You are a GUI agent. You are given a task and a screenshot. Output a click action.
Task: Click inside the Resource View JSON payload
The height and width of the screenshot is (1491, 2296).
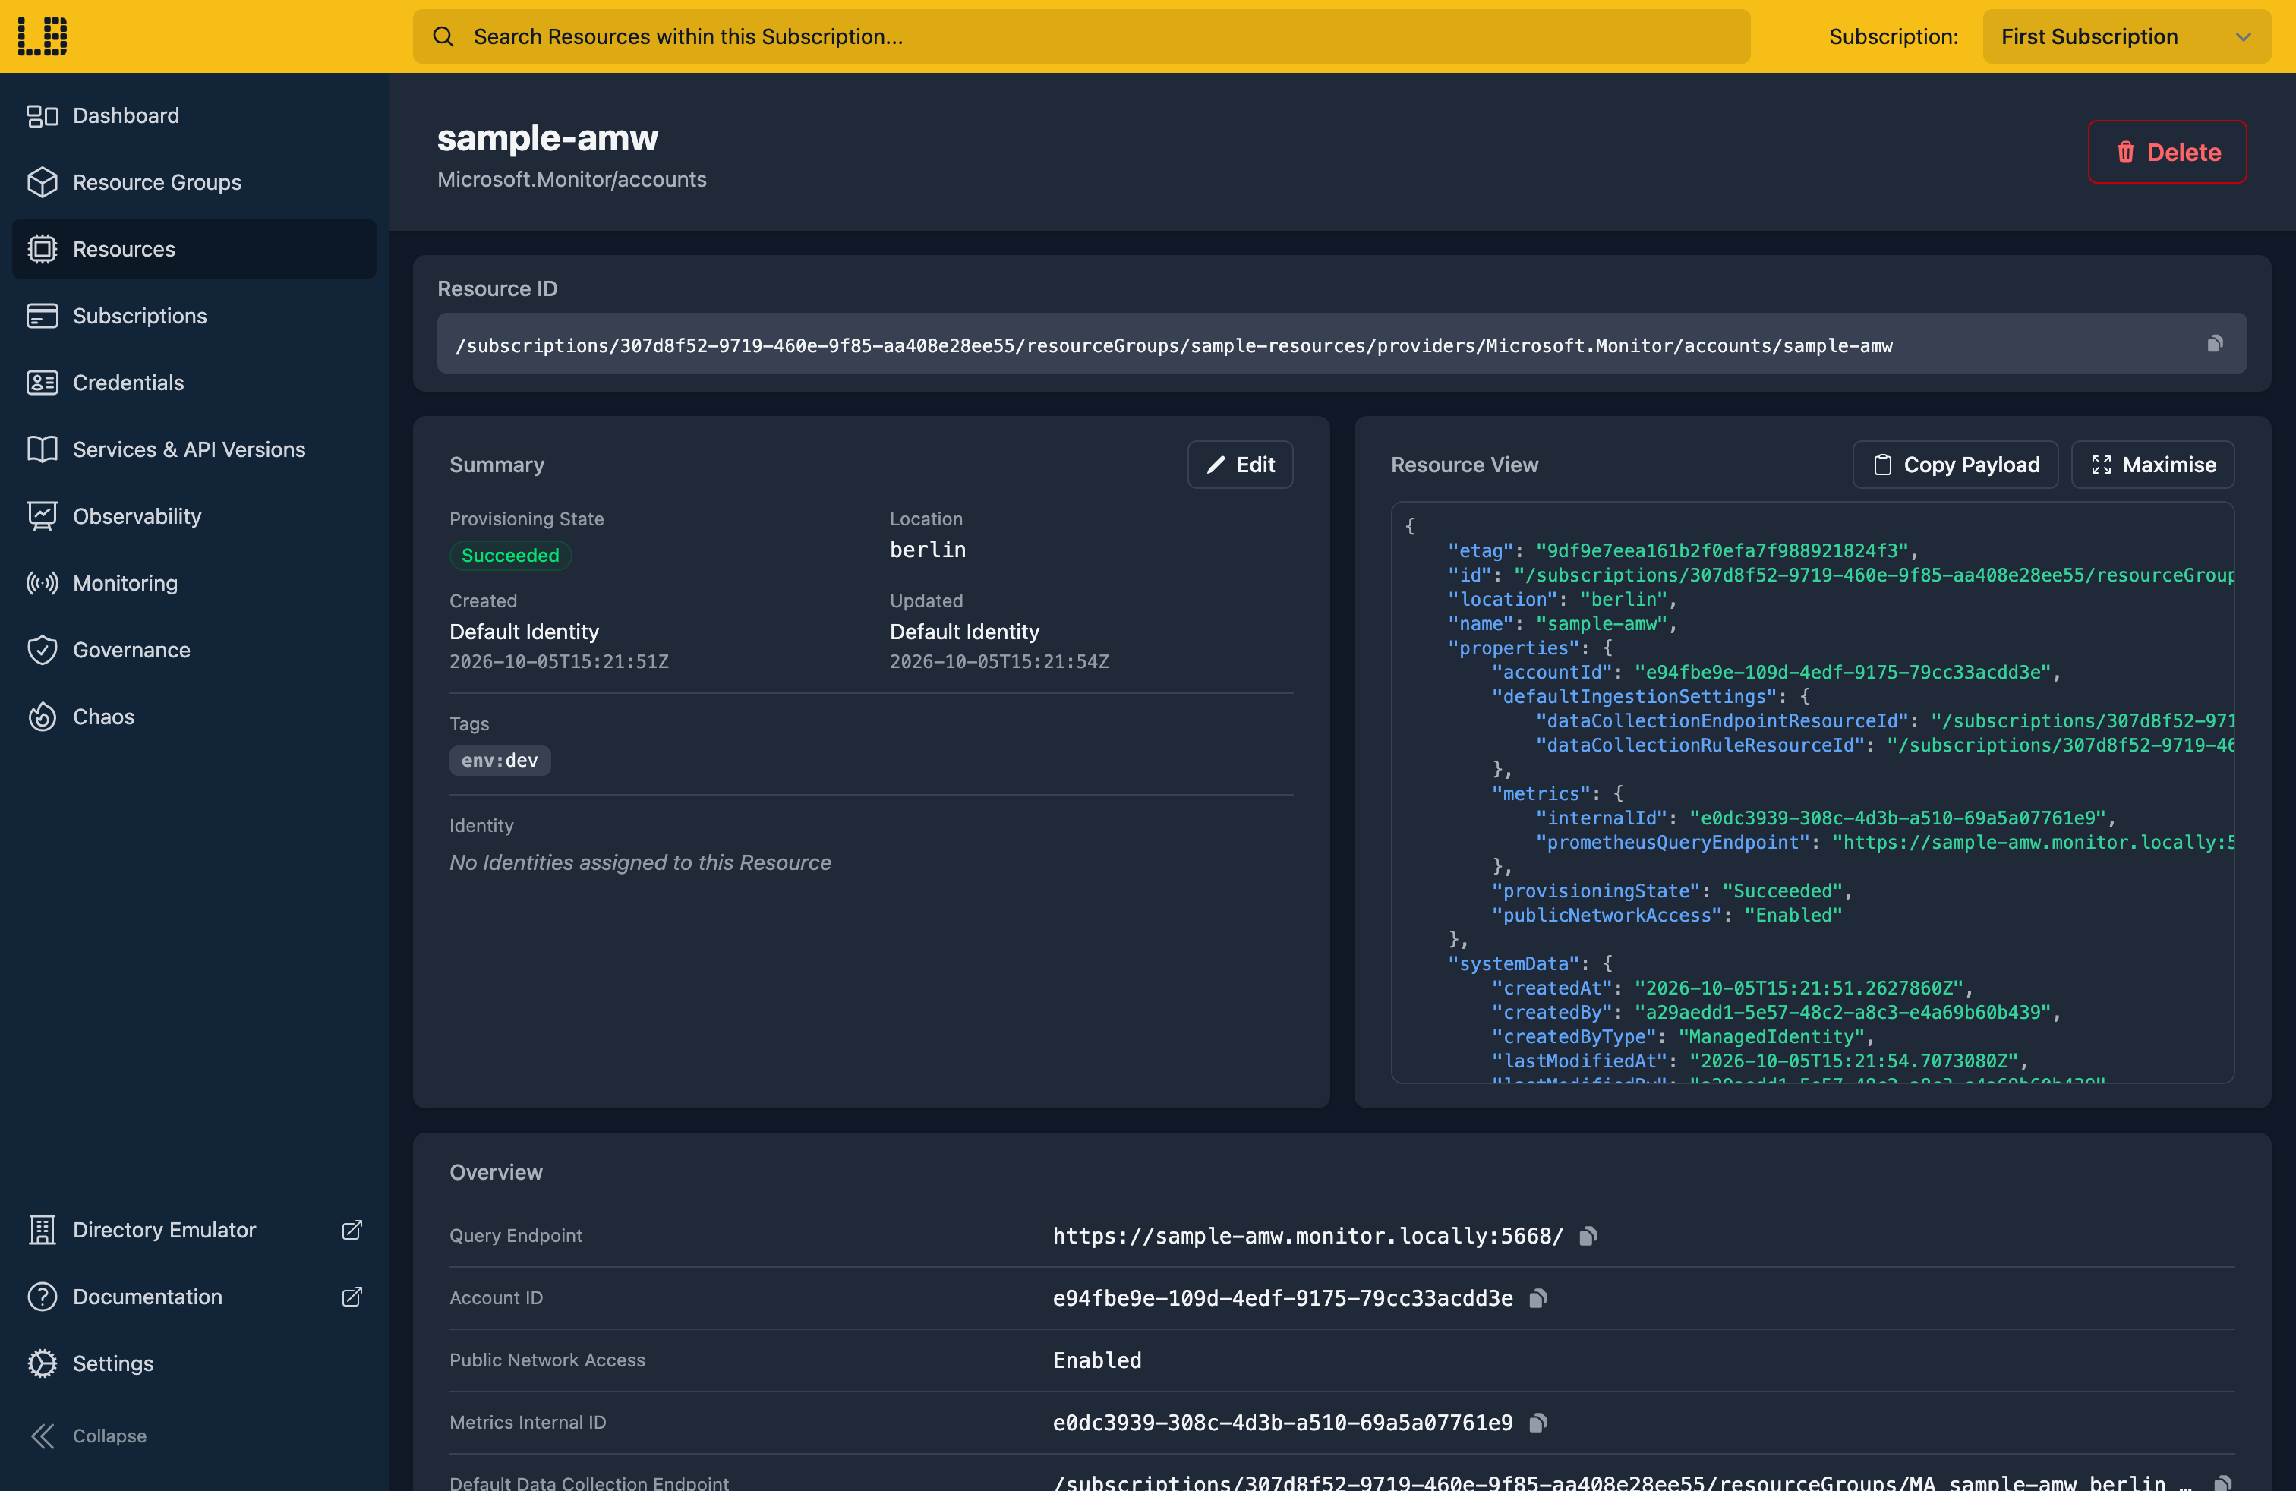[x=1812, y=792]
